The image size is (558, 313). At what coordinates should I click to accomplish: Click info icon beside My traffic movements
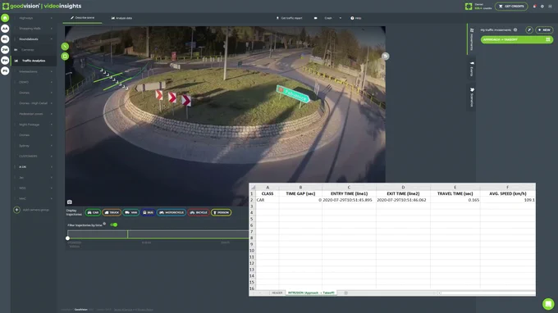(x=515, y=29)
